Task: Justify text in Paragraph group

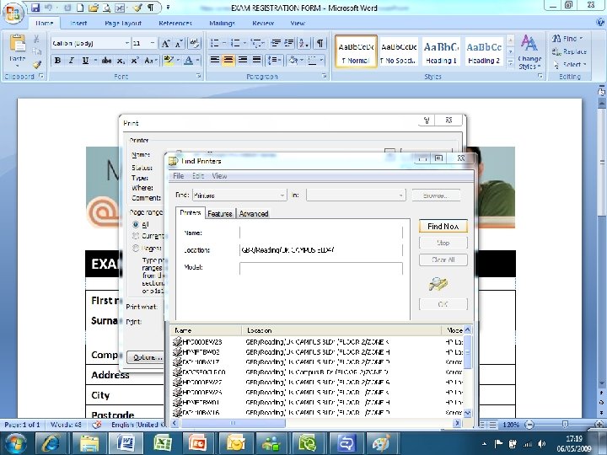Action: click(256, 60)
